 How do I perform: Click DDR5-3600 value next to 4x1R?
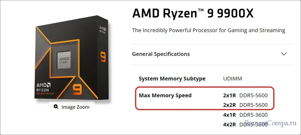(253, 115)
